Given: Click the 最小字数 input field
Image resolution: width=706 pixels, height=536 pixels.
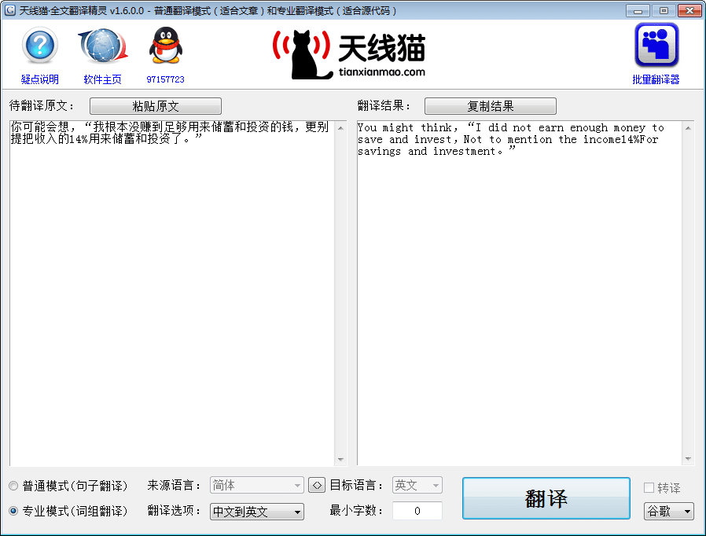Looking at the screenshot, I should (417, 511).
